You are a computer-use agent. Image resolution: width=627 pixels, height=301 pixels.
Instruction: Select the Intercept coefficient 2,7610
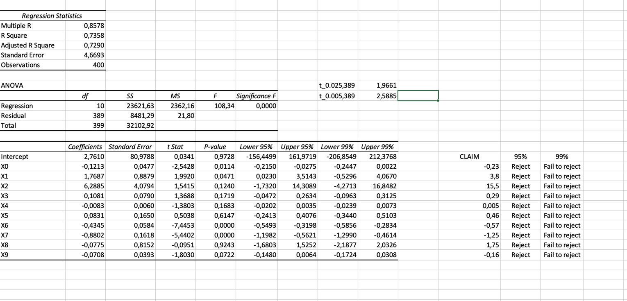pos(95,156)
